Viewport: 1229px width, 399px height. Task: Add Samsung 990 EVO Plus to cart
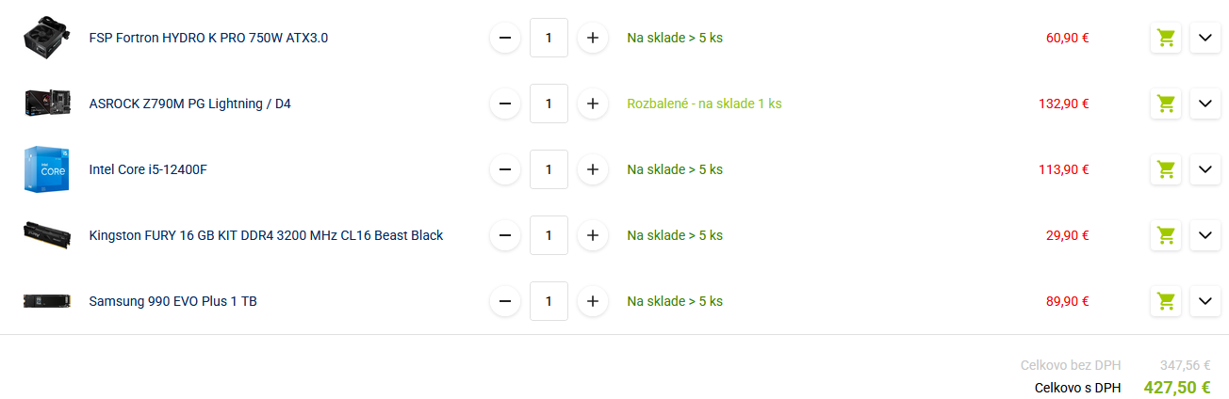1166,301
